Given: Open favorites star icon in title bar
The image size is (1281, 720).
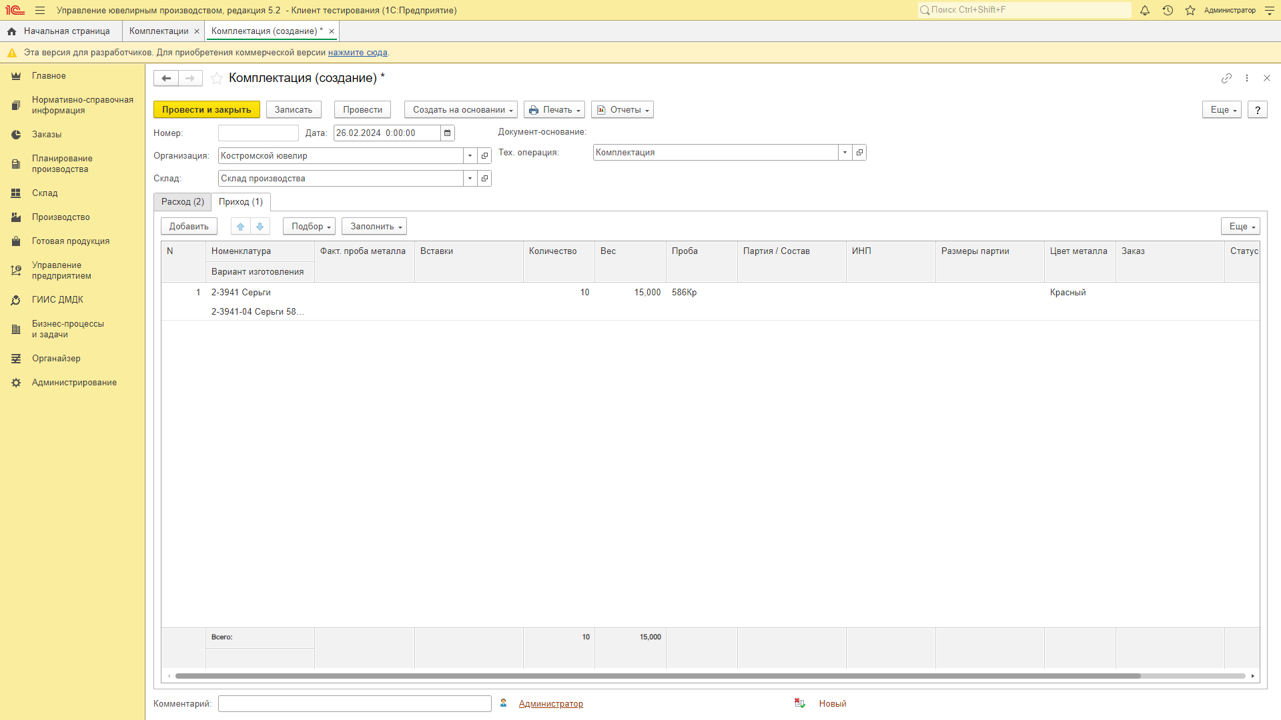Looking at the screenshot, I should point(1190,10).
